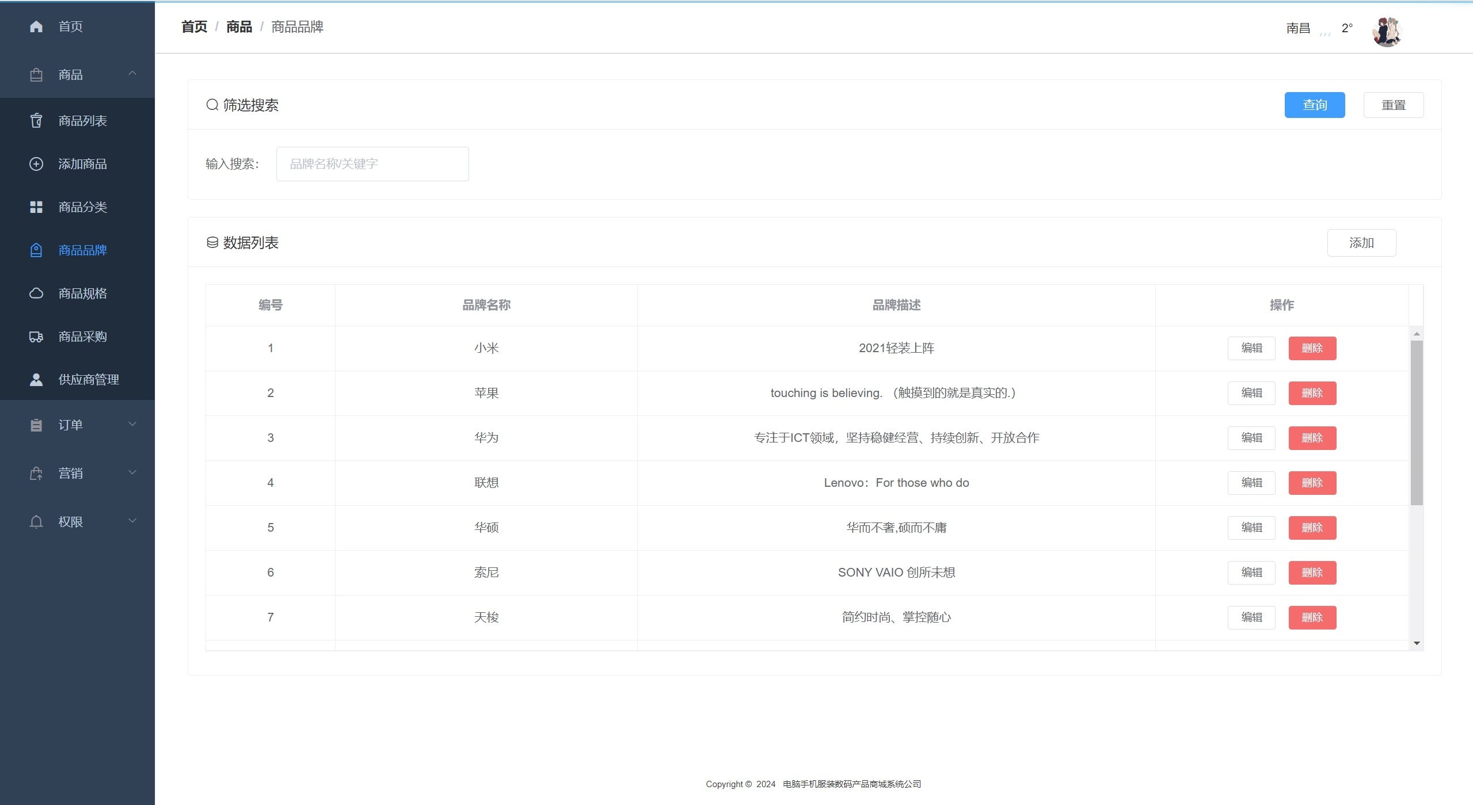
Task: Click 添加 button in data list
Action: pyautogui.click(x=1361, y=243)
